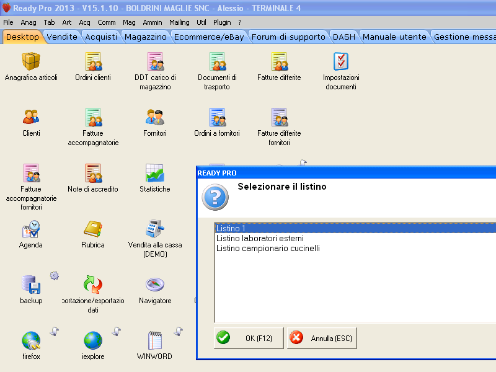Open the Rubrica address book icon
Image resolution: width=496 pixels, height=372 pixels.
93,229
